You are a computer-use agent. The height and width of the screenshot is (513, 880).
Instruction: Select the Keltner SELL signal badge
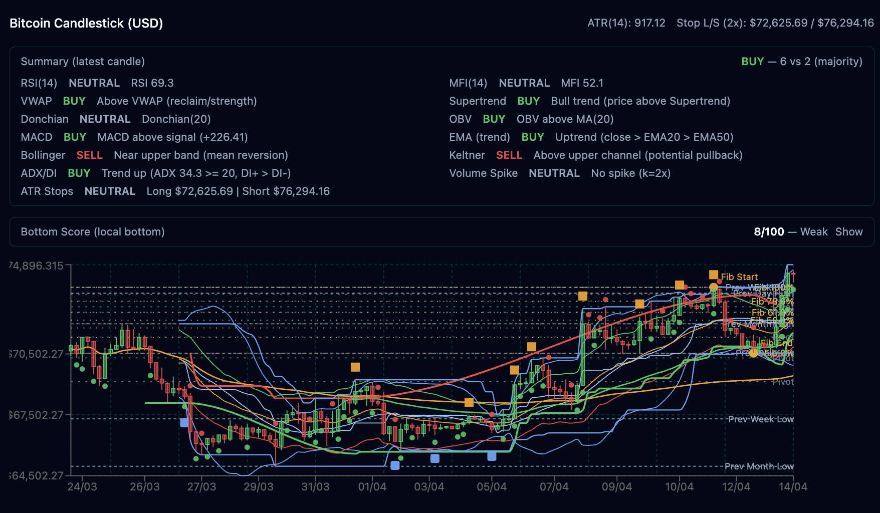click(x=509, y=155)
